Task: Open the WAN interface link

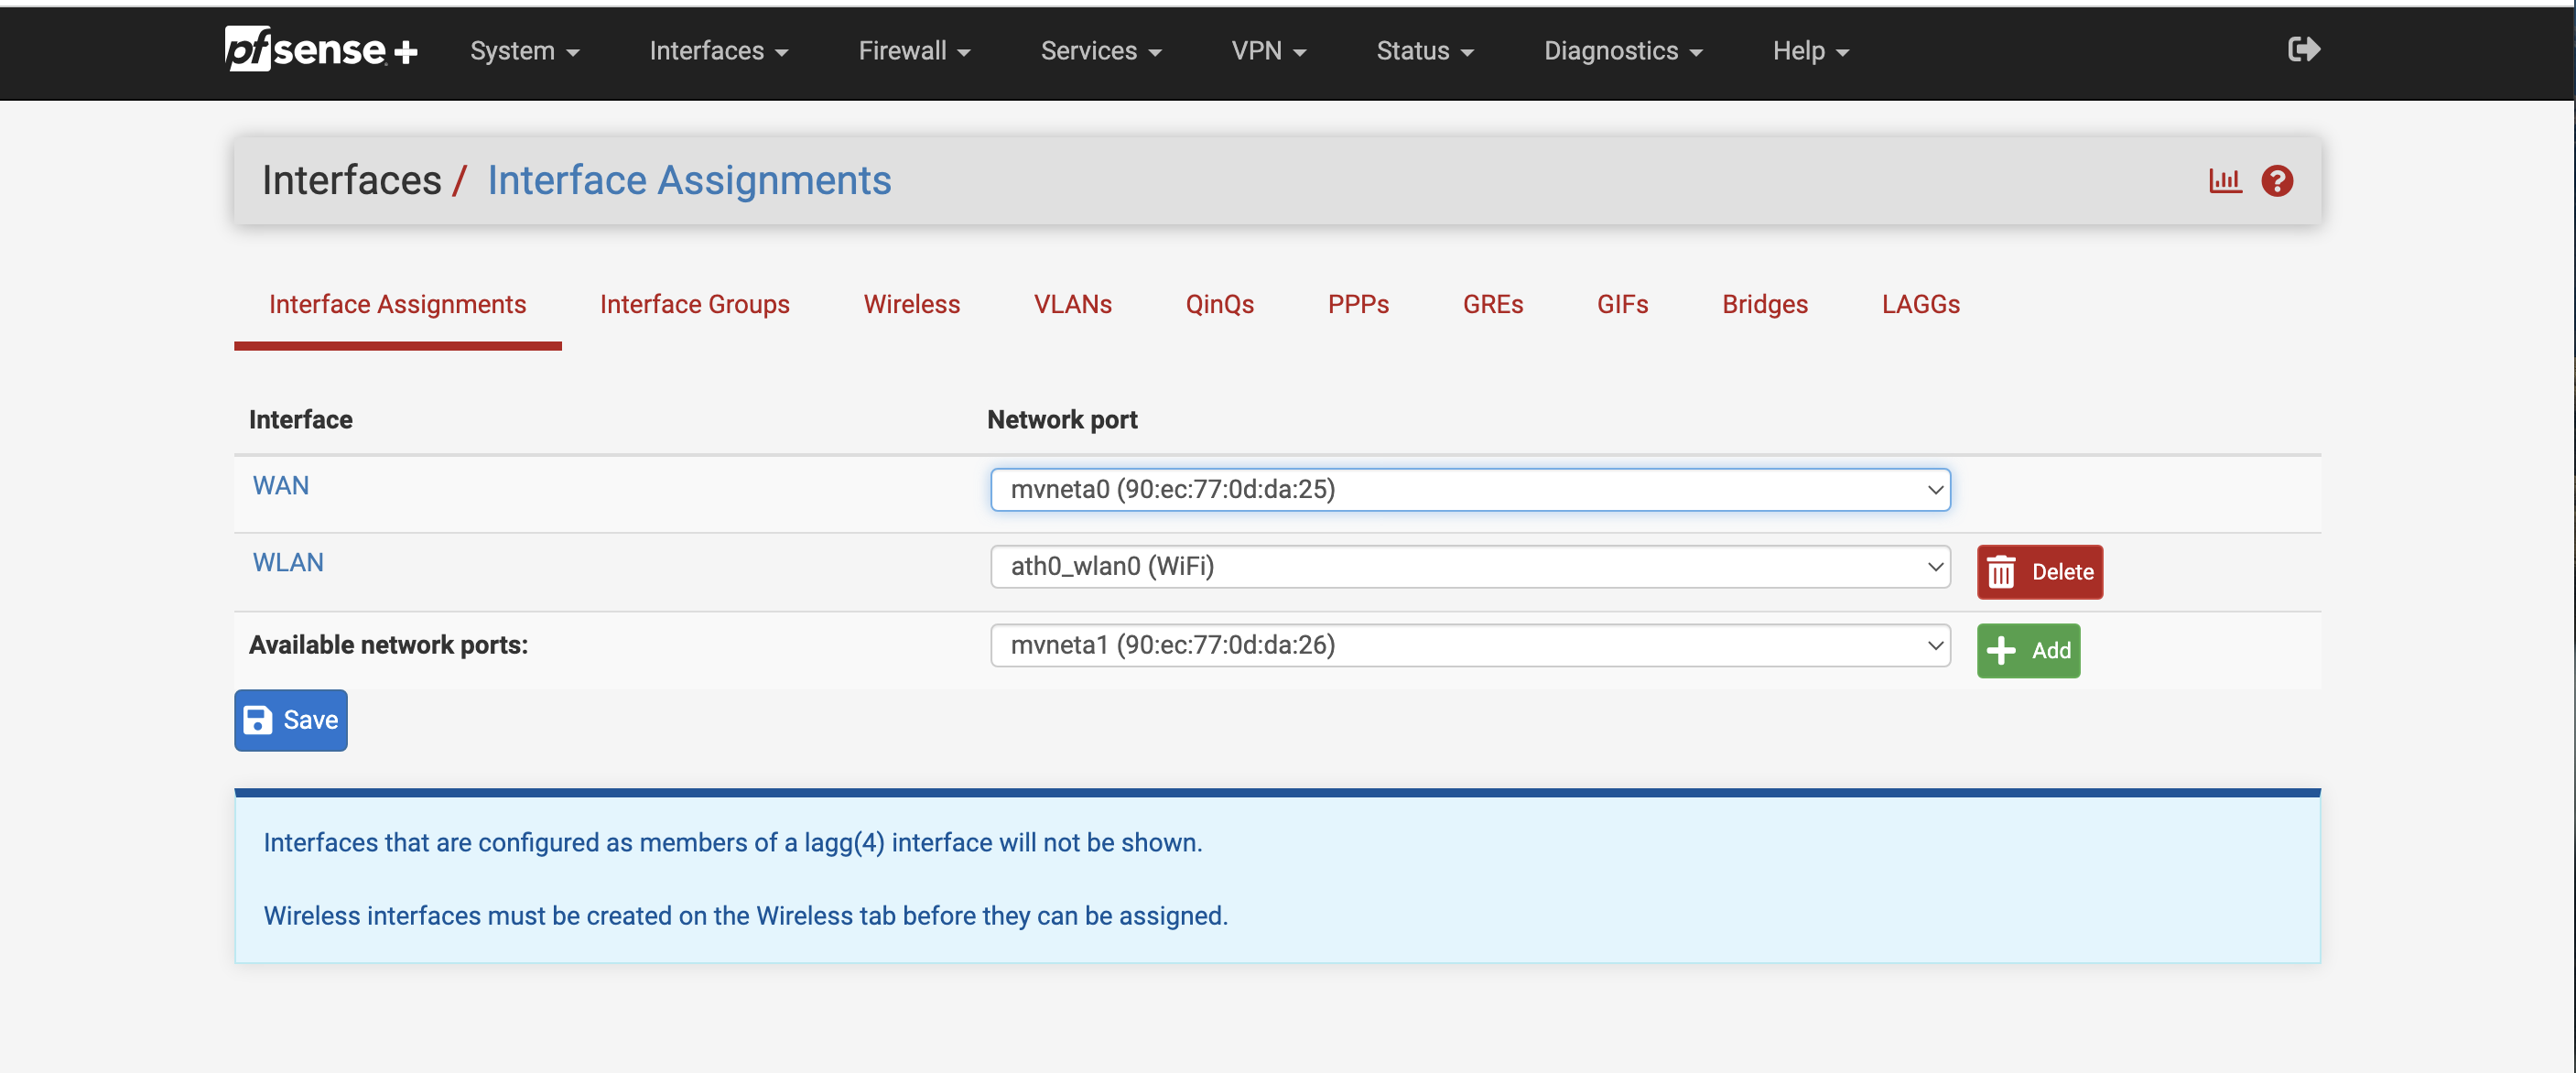Action: tap(281, 486)
